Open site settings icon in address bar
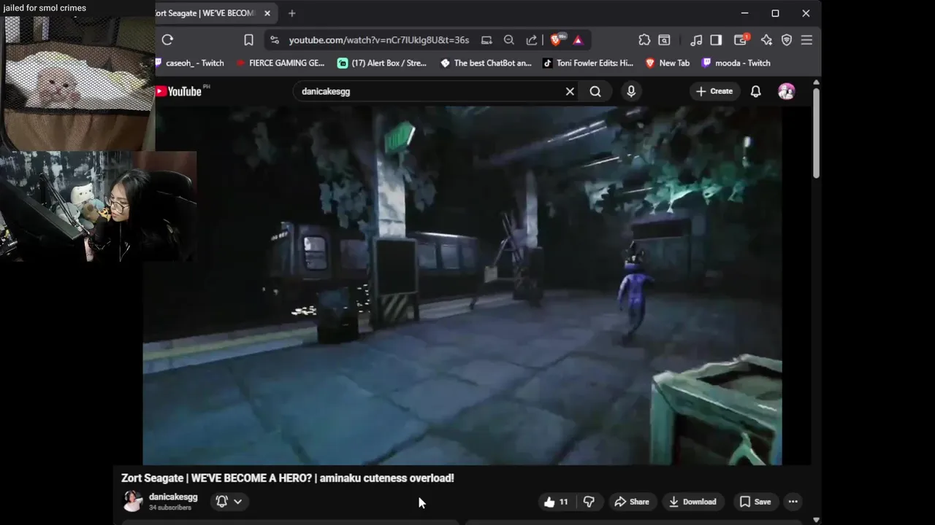Viewport: 935px width, 525px height. tap(274, 40)
